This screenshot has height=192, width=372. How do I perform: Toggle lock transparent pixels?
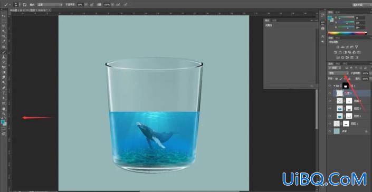[337, 79]
